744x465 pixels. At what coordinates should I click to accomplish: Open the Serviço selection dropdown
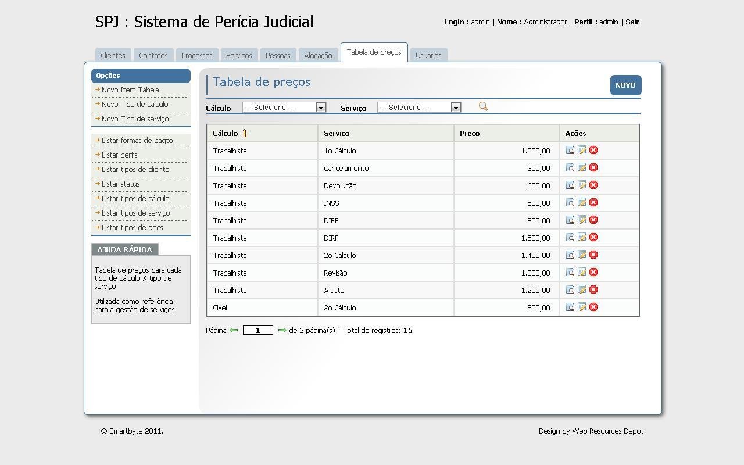(419, 107)
